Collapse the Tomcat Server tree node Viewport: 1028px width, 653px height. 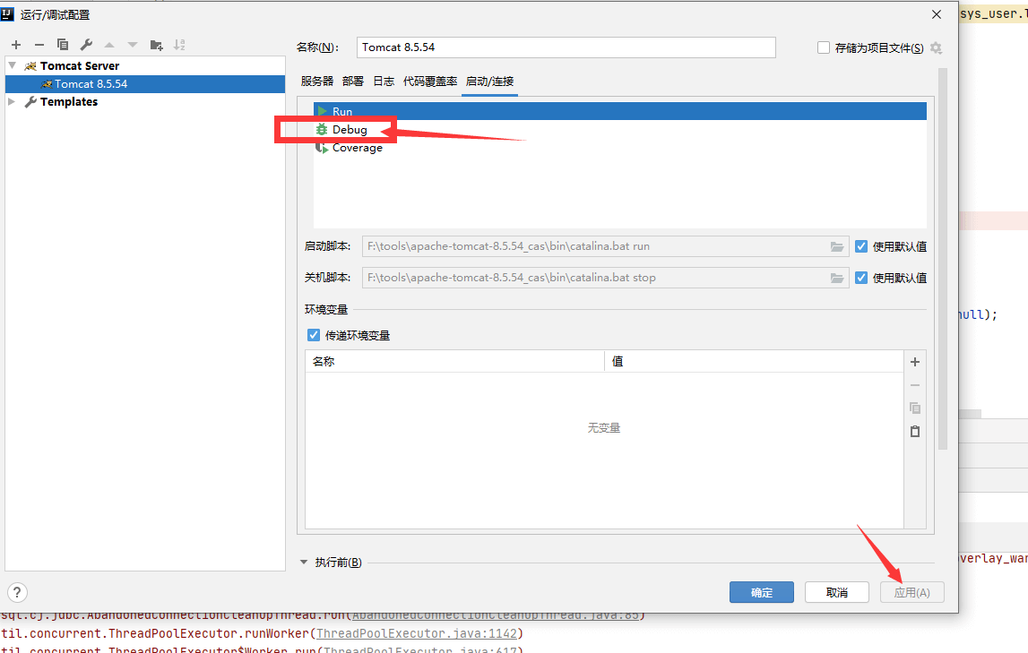tap(12, 65)
